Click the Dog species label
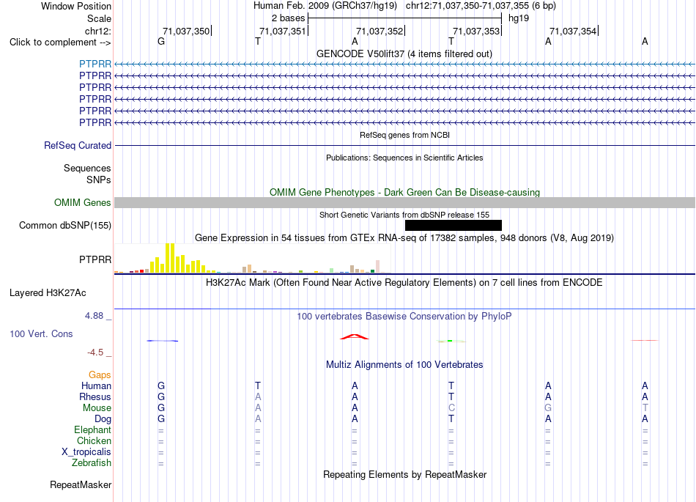Screen dimensions: 696x502 [103, 419]
